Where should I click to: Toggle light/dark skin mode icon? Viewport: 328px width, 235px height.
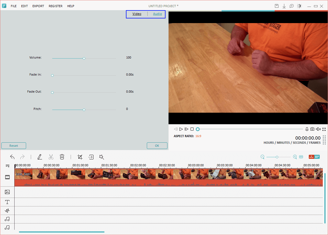299,6
